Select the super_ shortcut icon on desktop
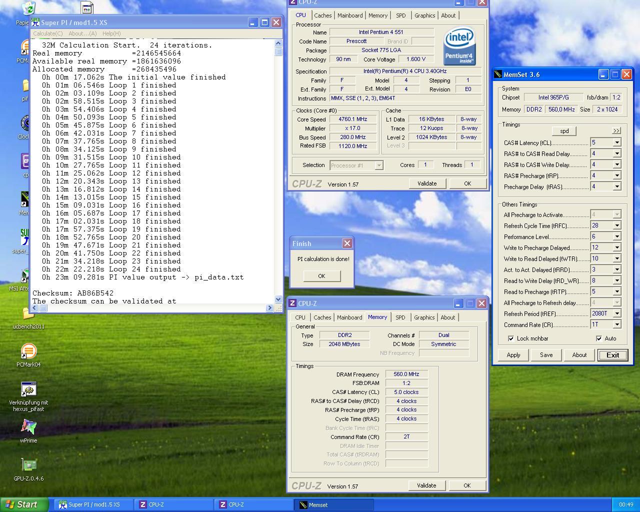Viewport: 640px width, 512px height. (x=24, y=237)
